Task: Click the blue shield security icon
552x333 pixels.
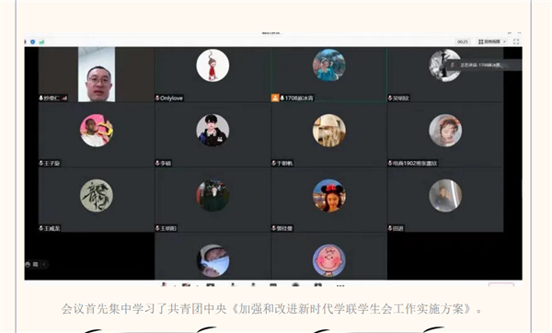Action: (33, 42)
